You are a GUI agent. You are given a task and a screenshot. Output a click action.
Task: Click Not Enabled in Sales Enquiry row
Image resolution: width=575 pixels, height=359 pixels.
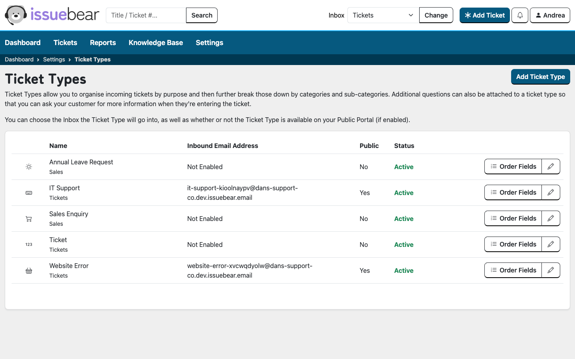(x=205, y=219)
